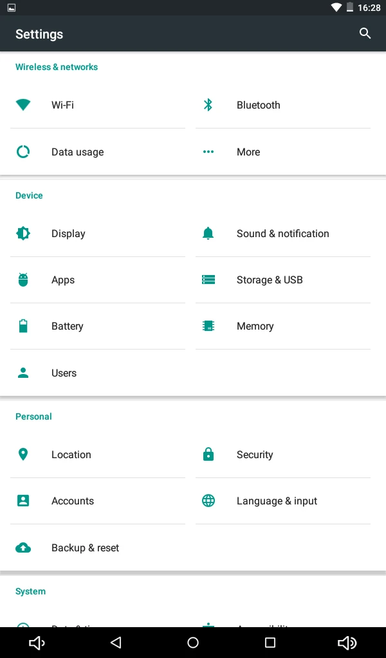The width and height of the screenshot is (386, 658).
Task: Tap the Battery icon
Action: point(23,326)
